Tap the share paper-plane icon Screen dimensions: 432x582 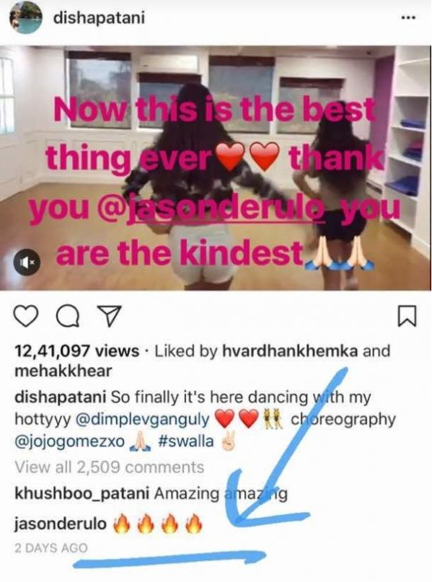tap(109, 317)
